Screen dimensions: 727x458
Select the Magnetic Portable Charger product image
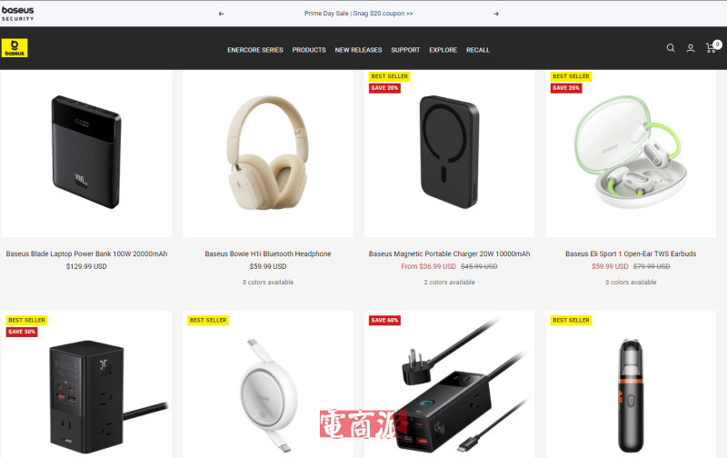click(449, 154)
